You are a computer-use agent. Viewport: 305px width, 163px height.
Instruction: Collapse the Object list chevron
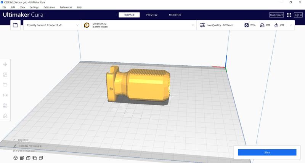[14, 140]
